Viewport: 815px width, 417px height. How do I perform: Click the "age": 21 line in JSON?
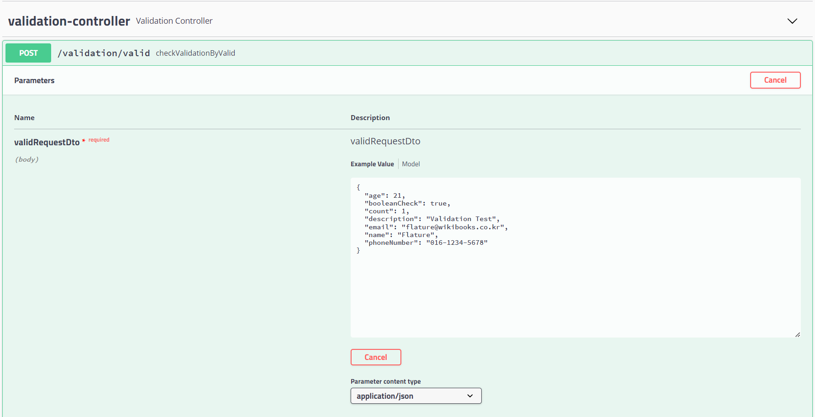(x=384, y=195)
